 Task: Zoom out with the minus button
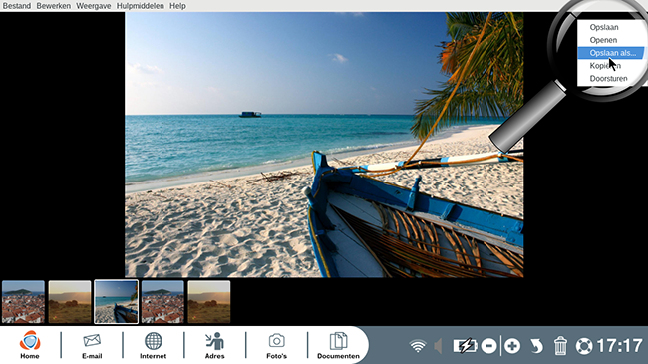coord(488,346)
